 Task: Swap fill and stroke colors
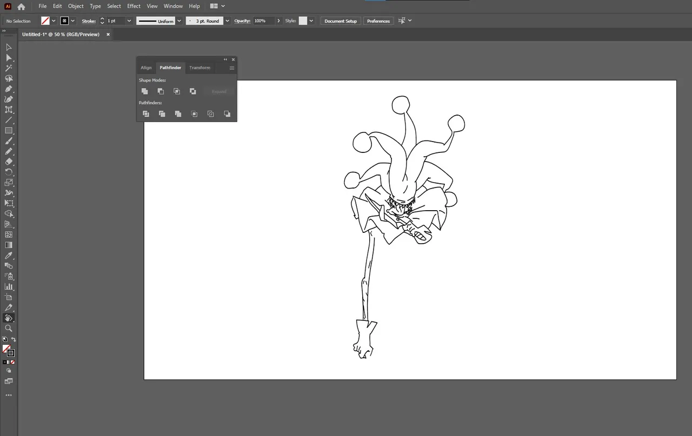(14, 339)
